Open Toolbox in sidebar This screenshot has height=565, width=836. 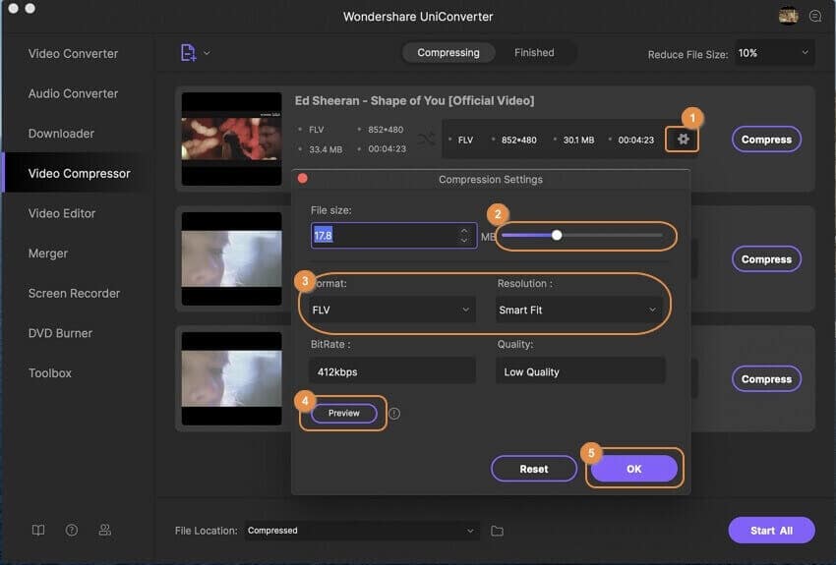tap(50, 373)
